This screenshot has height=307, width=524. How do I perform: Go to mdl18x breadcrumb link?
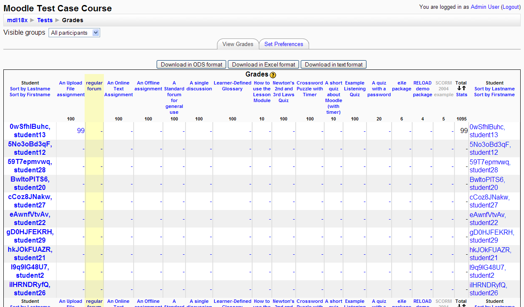17,20
